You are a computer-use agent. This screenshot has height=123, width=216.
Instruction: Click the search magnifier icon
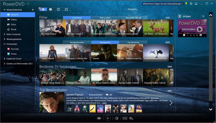(x=203, y=16)
